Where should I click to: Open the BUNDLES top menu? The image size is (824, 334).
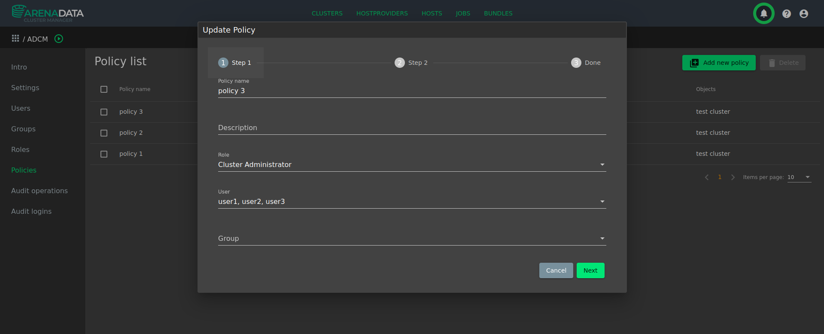point(498,13)
